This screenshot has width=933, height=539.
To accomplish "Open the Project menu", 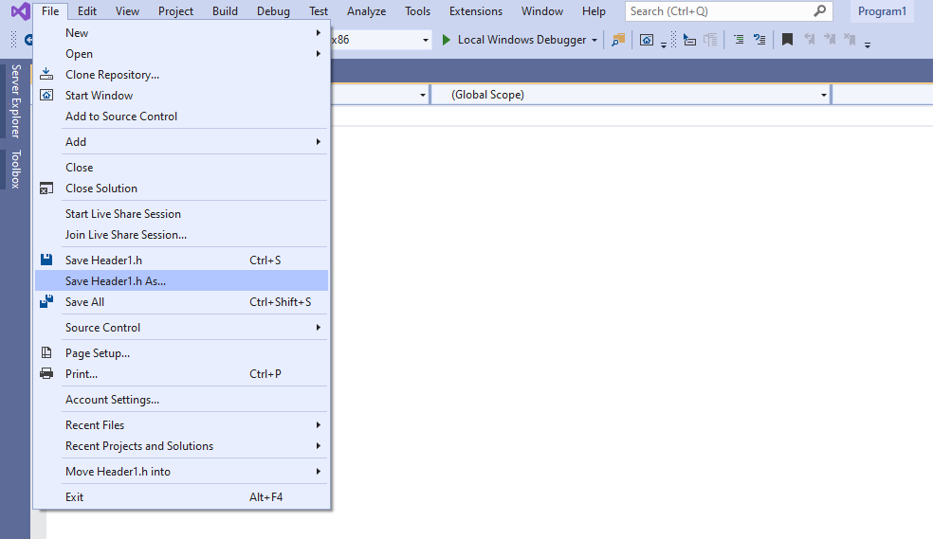I will 175,11.
